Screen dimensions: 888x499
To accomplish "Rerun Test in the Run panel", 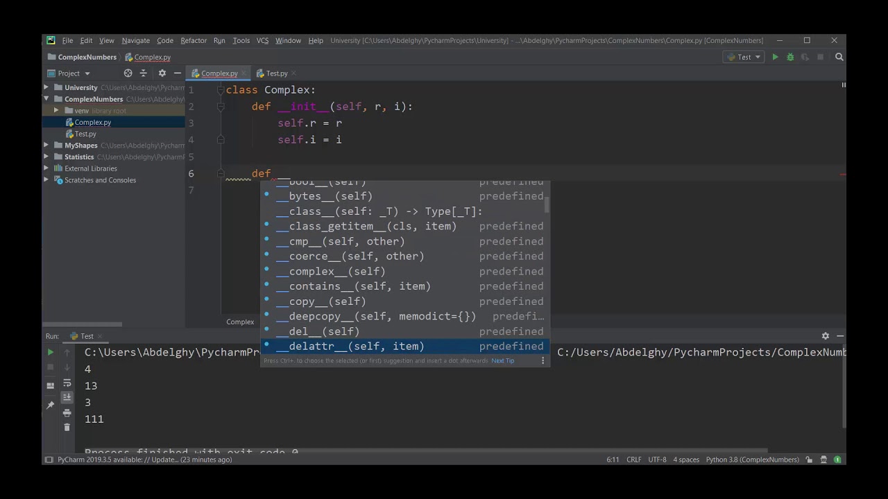I will tap(50, 352).
